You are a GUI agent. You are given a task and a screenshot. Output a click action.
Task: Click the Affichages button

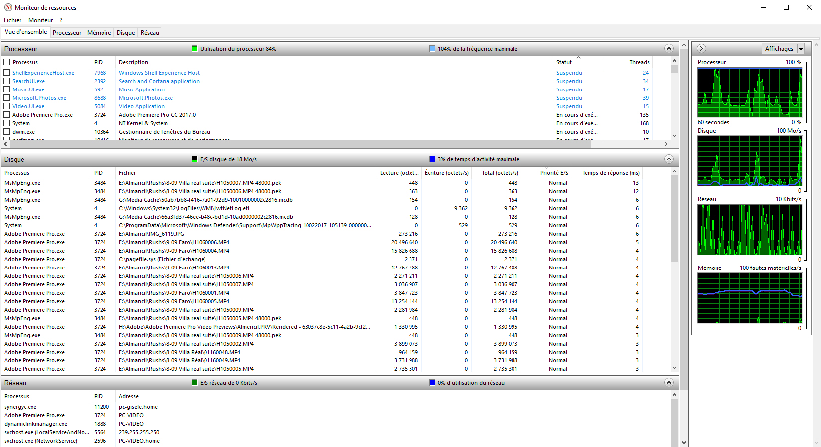(x=779, y=49)
